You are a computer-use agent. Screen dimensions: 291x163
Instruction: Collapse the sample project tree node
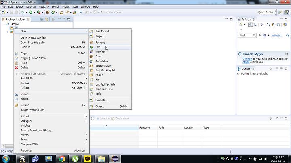coord(4,24)
